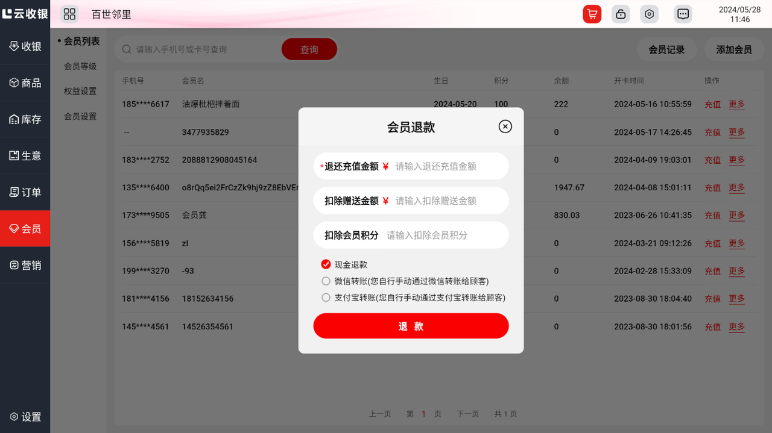Open the hexagon settings icon in top bar
The height and width of the screenshot is (433, 772).
649,14
